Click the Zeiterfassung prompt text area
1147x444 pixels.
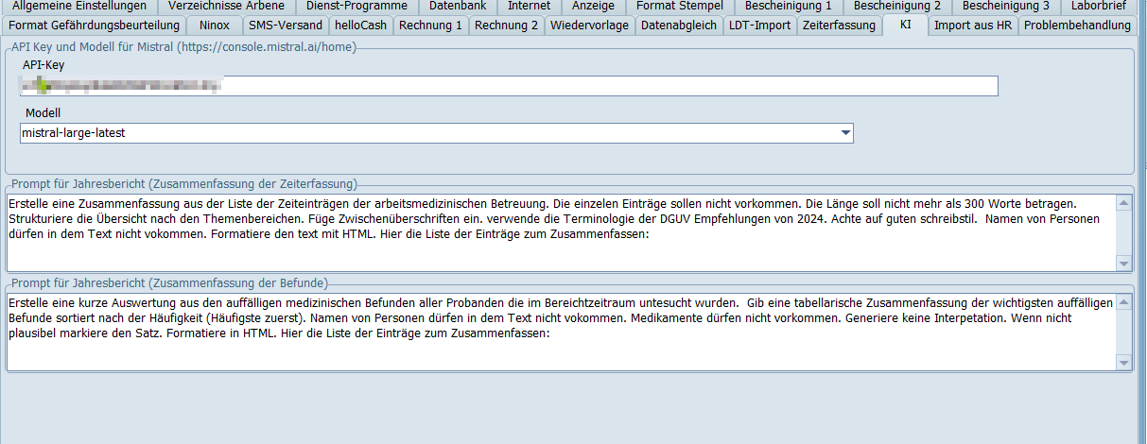click(558, 231)
